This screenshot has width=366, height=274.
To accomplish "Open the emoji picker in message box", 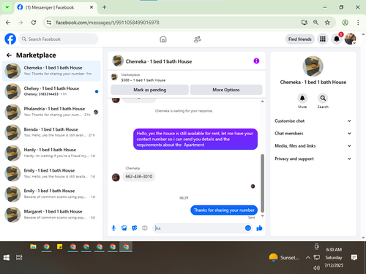I will tap(248, 228).
